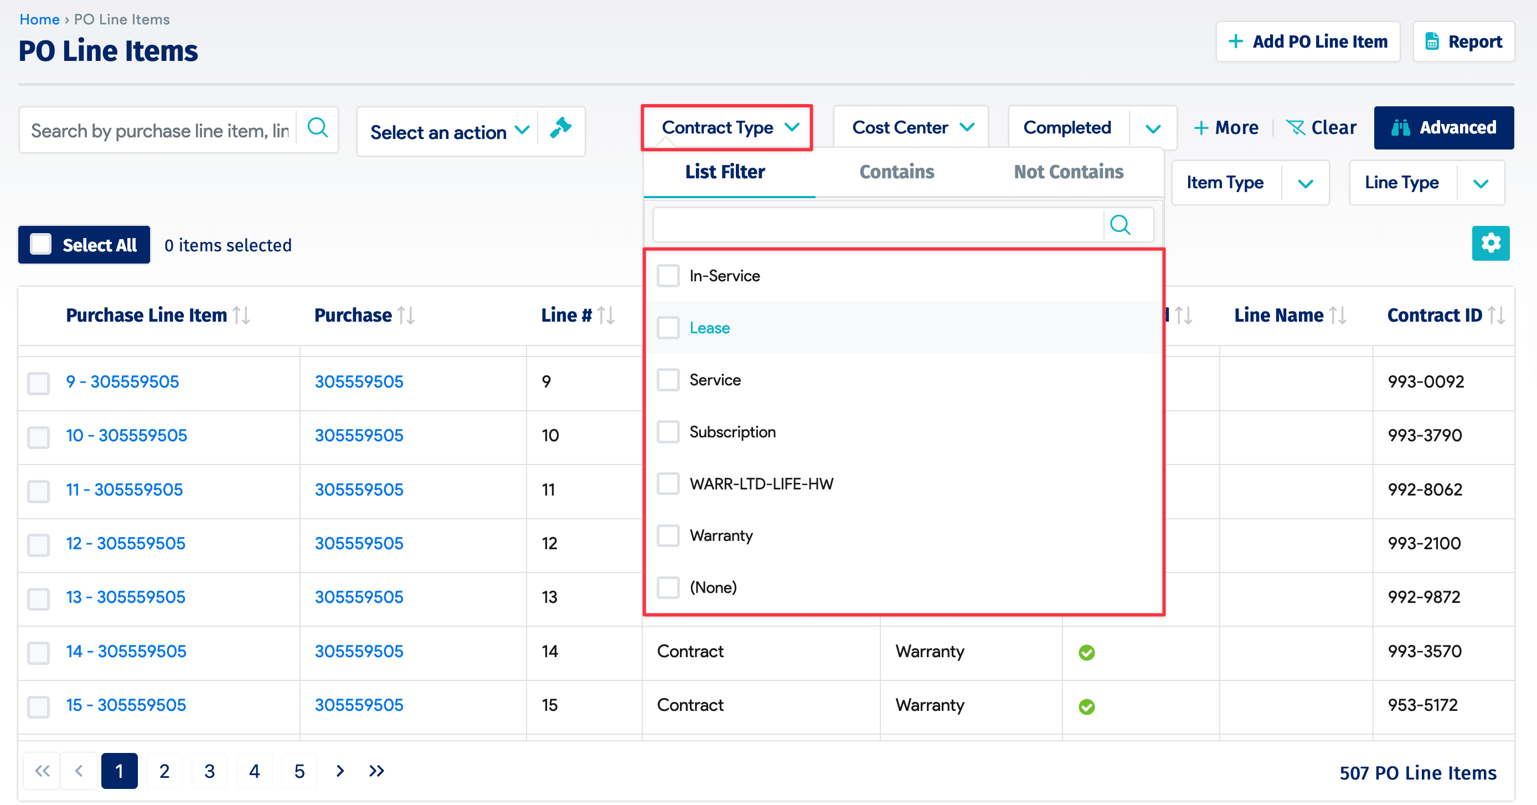The height and width of the screenshot is (805, 1537).
Task: Sort the table by Contract ID column arrows
Action: click(x=1498, y=315)
